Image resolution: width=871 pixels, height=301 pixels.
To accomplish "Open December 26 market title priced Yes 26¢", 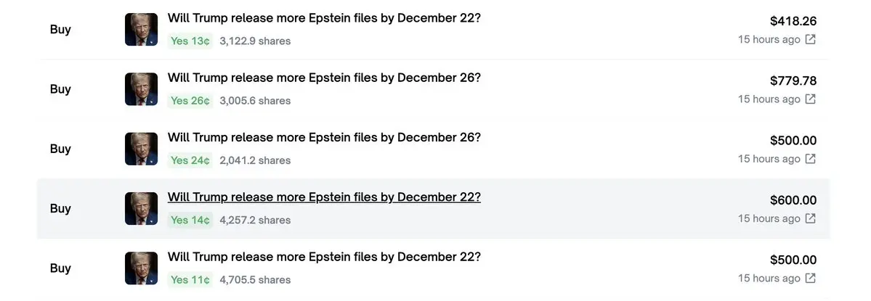I will click(x=324, y=78).
